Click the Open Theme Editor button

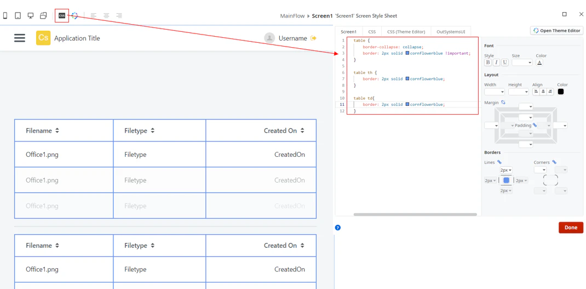tap(556, 31)
